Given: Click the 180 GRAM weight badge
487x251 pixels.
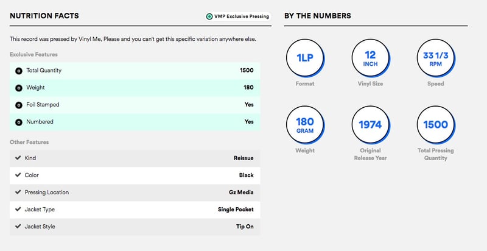Looking at the screenshot, I should [304, 124].
